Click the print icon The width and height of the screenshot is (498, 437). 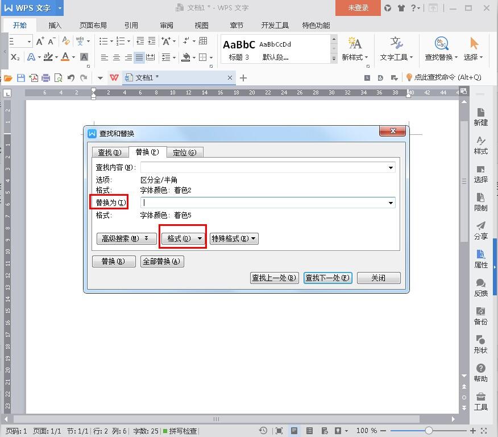tap(45, 78)
